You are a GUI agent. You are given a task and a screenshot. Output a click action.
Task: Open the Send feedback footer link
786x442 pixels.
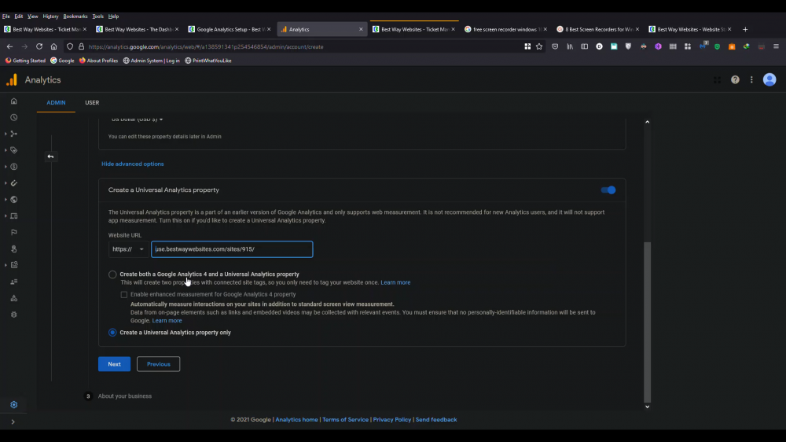point(436,419)
